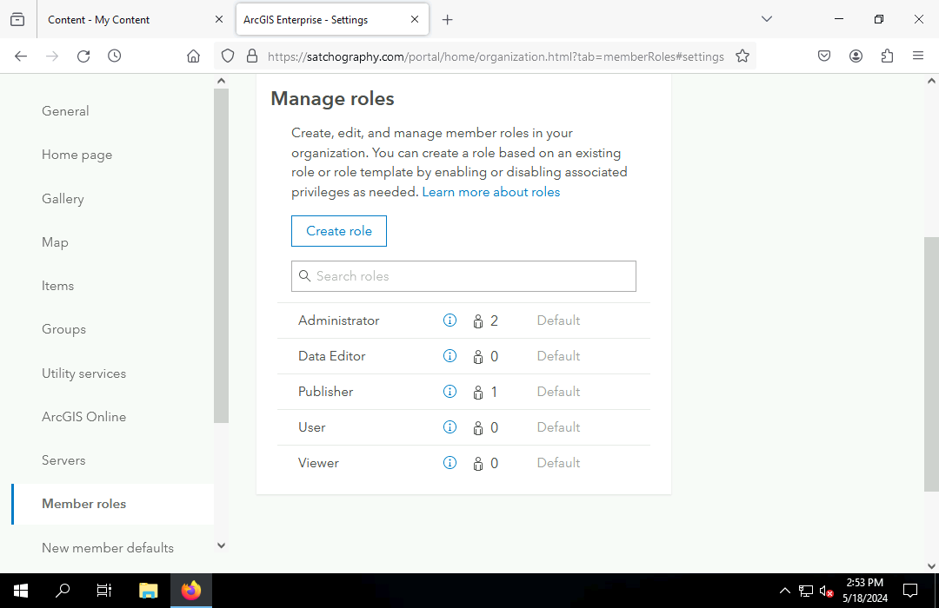
Task: Open info icon for Publisher role
Action: click(x=450, y=392)
